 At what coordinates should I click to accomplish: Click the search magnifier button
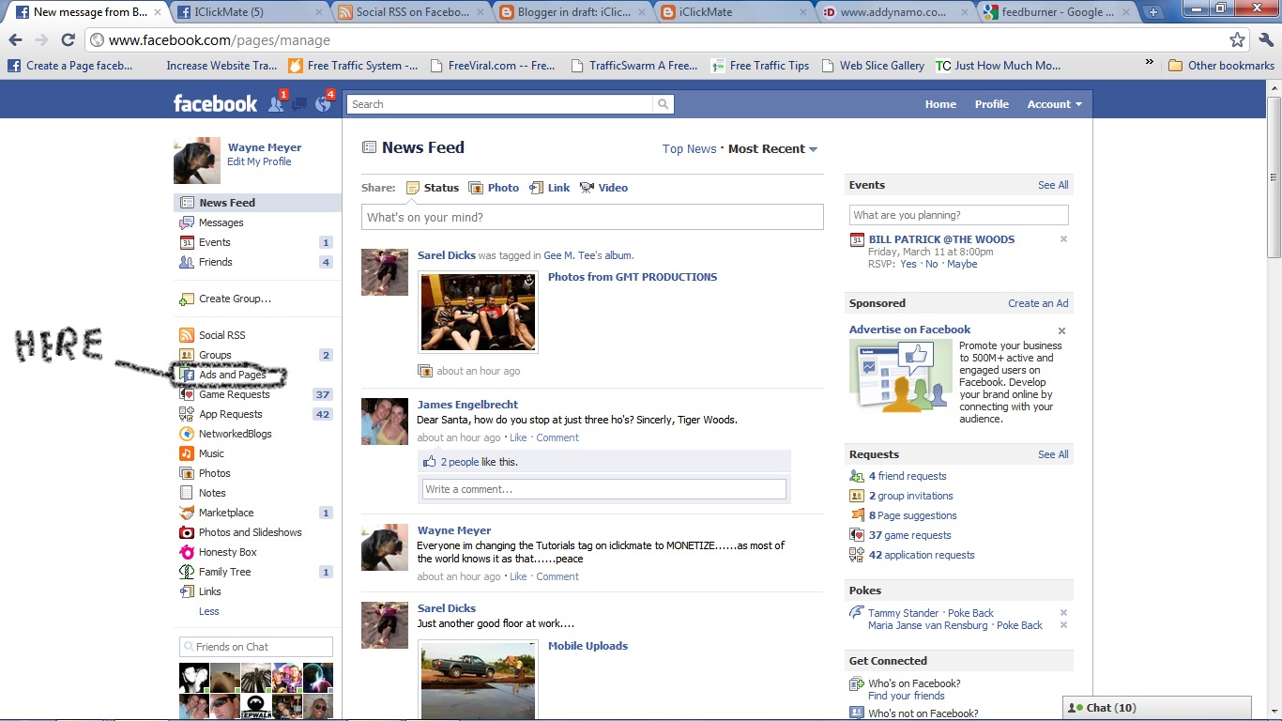pos(664,104)
